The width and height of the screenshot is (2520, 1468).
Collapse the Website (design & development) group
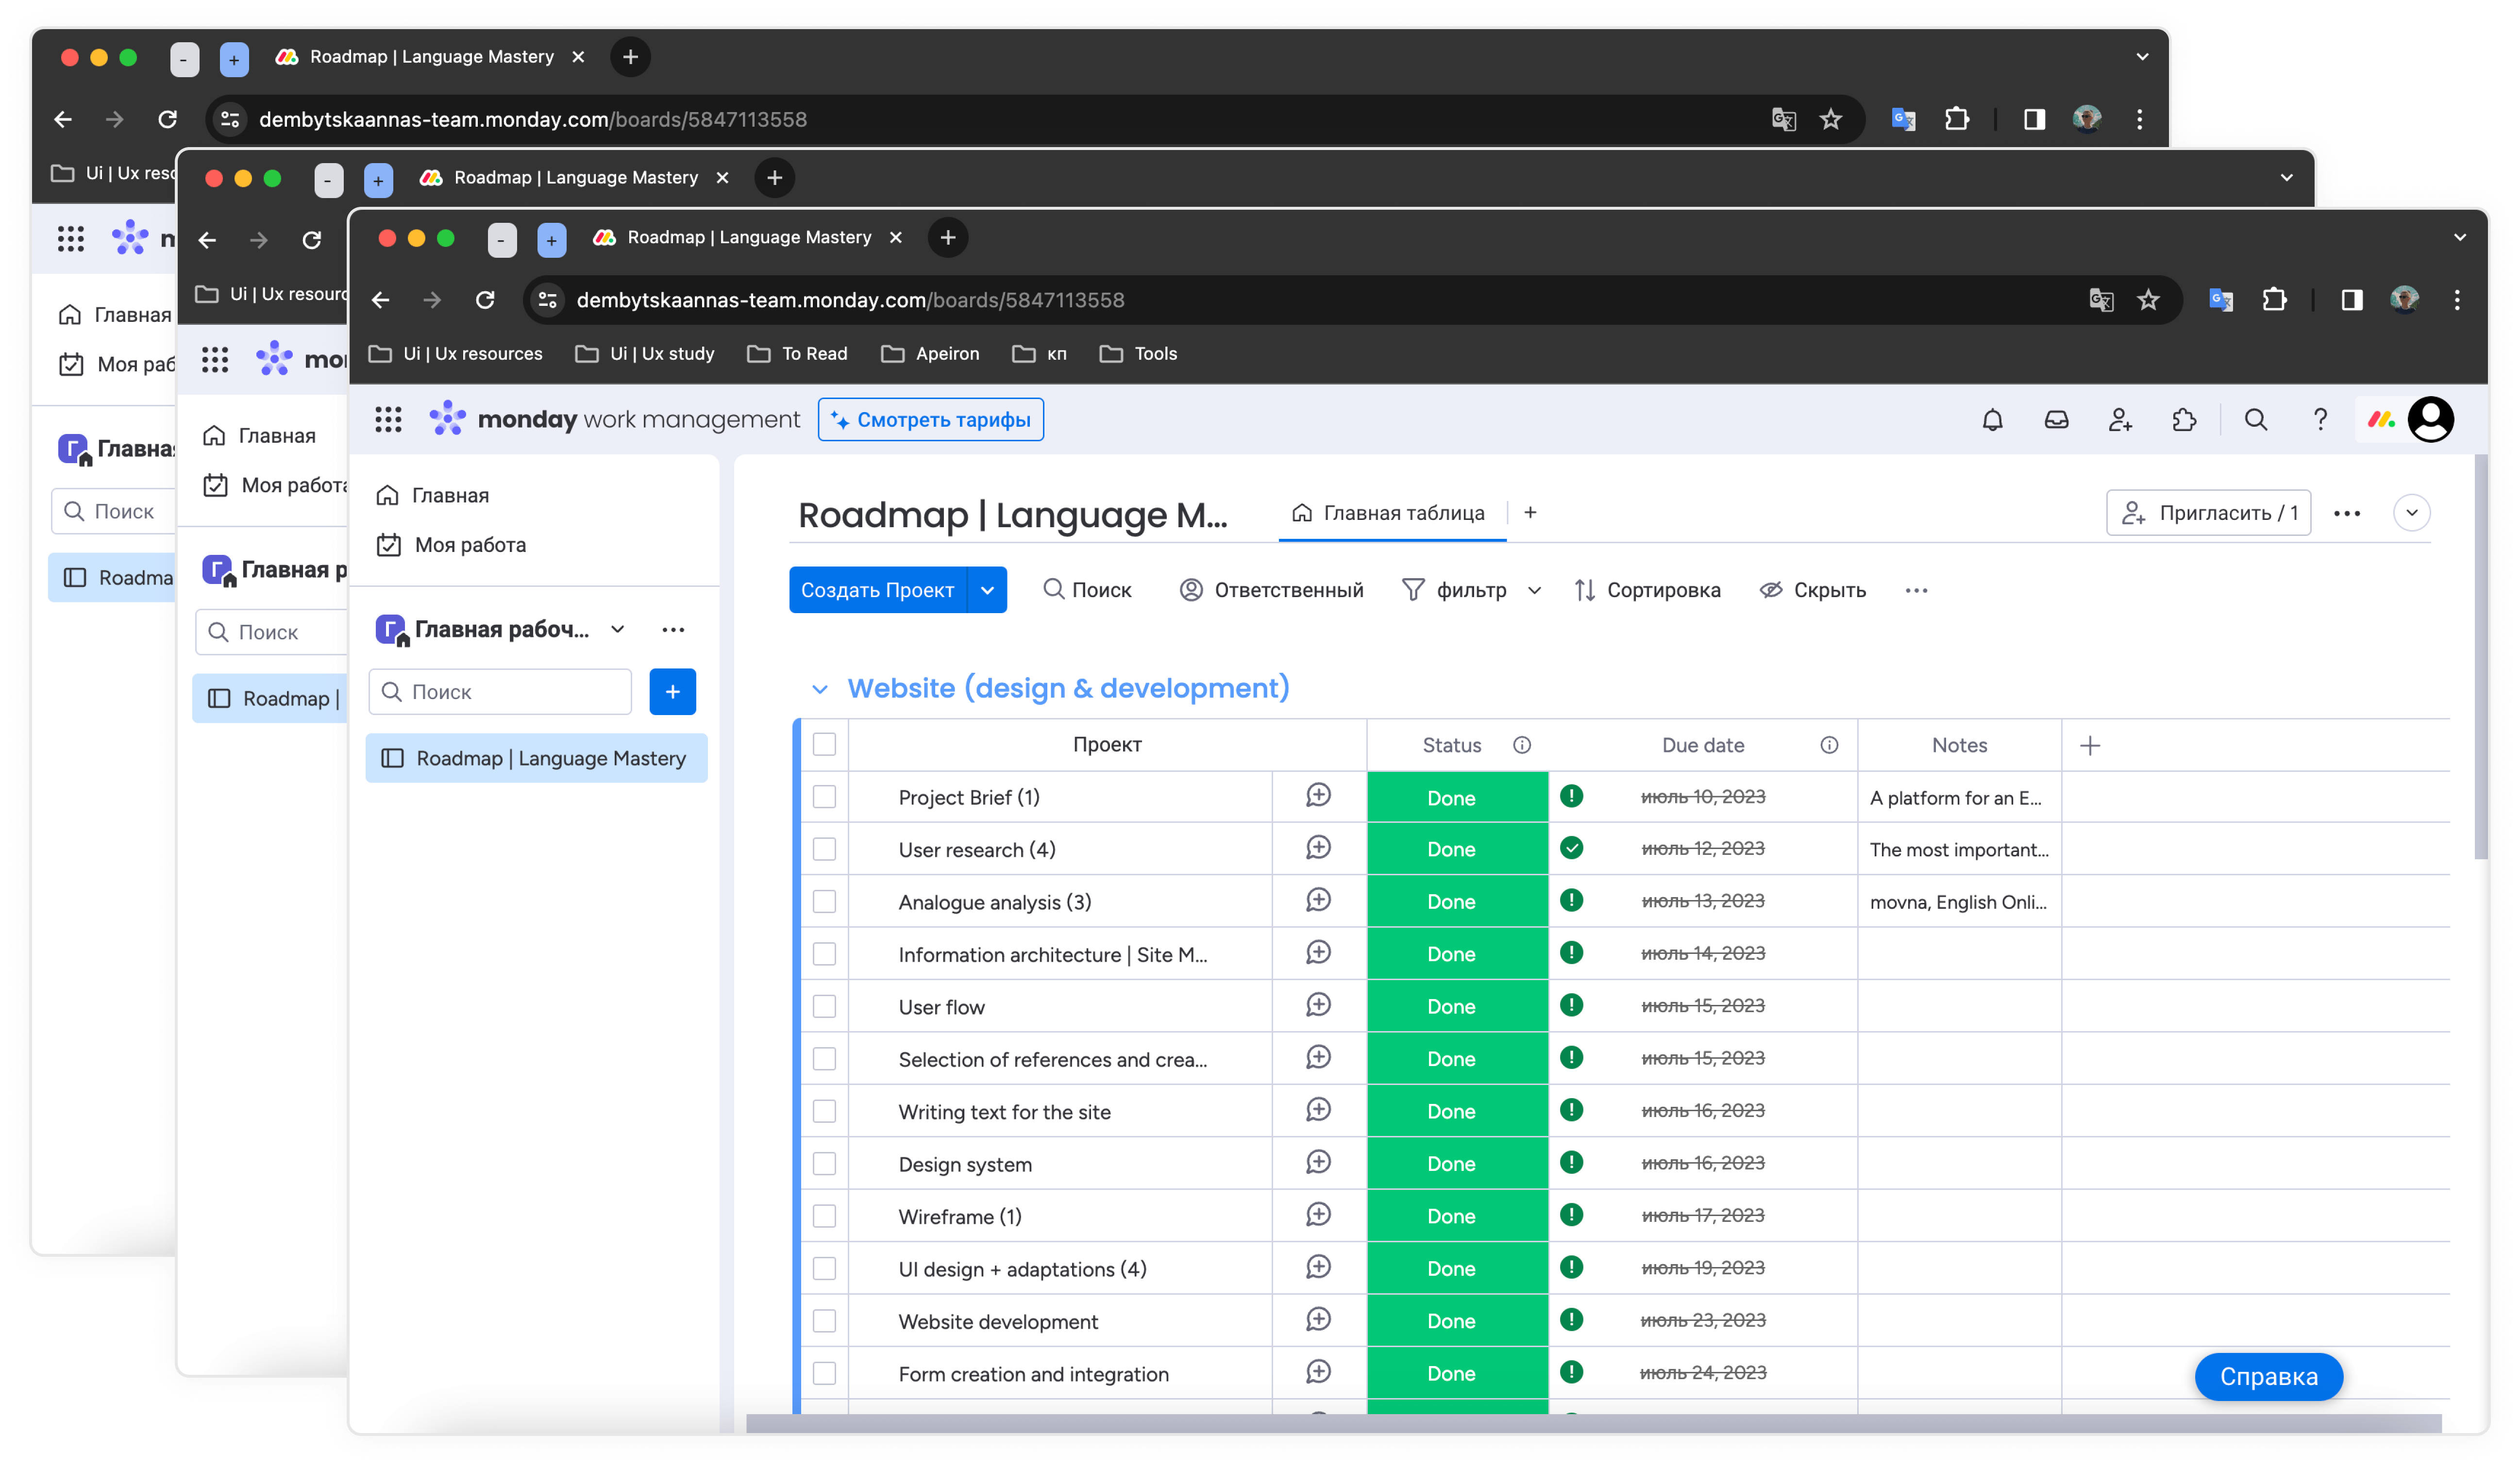pyautogui.click(x=820, y=689)
